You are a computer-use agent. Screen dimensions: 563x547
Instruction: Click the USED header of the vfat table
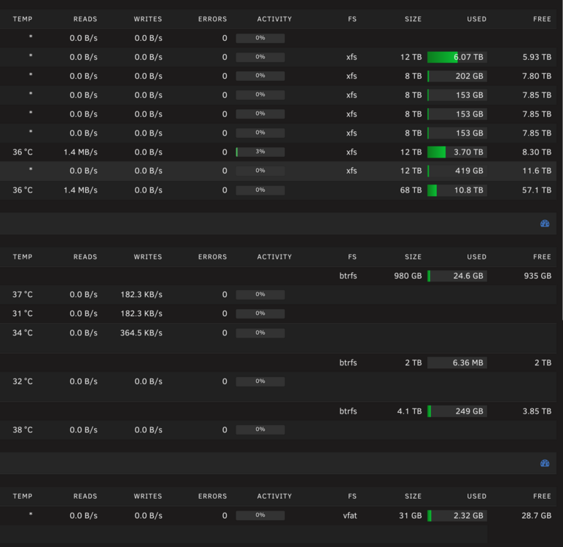[x=477, y=497]
